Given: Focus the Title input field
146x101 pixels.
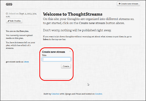Looking at the screenshot, I should click(x=56, y=59).
